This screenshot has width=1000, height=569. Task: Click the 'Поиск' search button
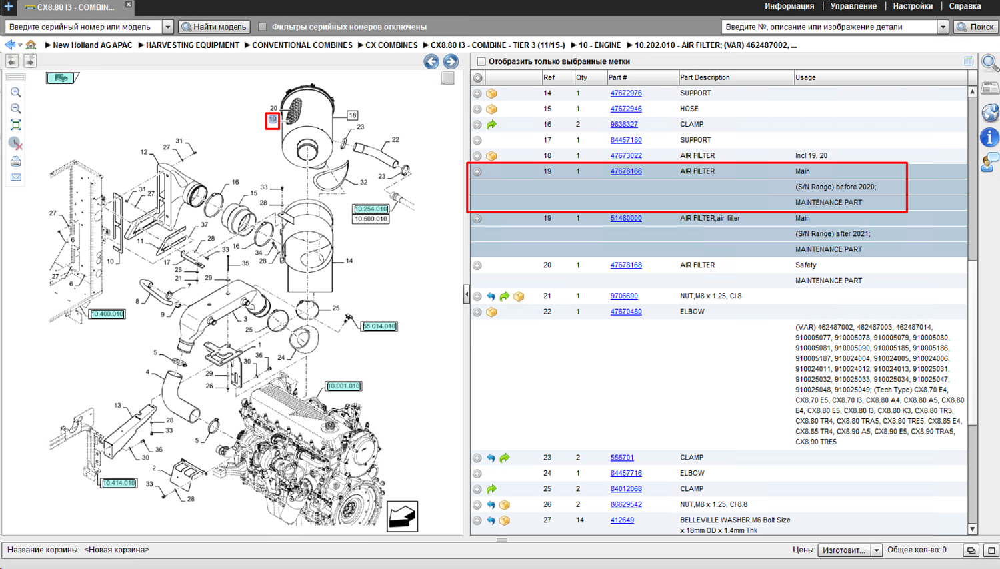tap(976, 27)
